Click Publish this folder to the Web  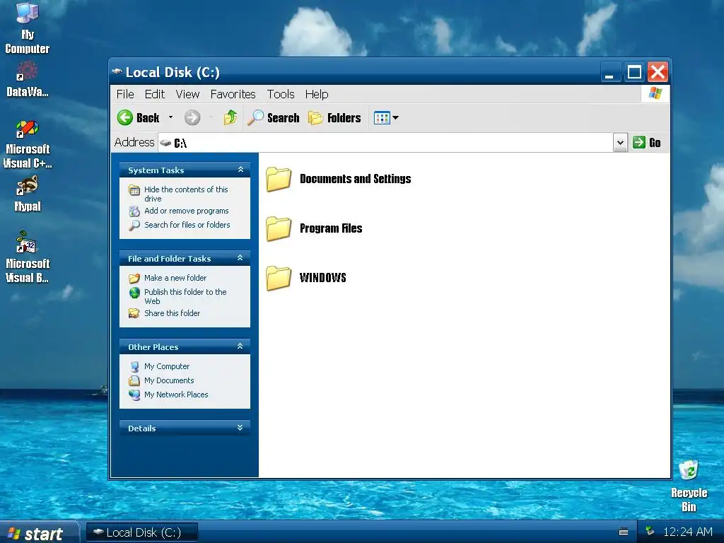(185, 296)
